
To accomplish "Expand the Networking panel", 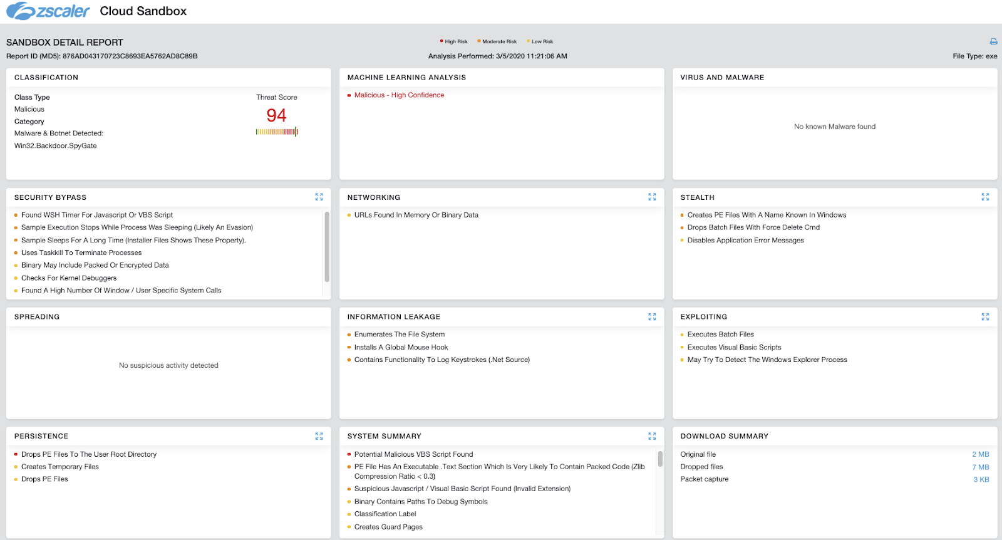I will click(652, 197).
